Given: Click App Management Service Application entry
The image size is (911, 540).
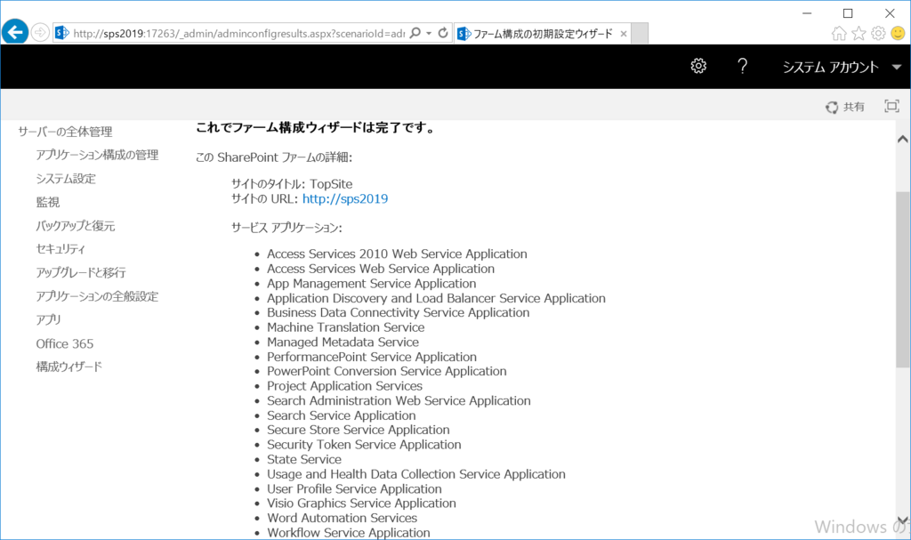Looking at the screenshot, I should 371,284.
